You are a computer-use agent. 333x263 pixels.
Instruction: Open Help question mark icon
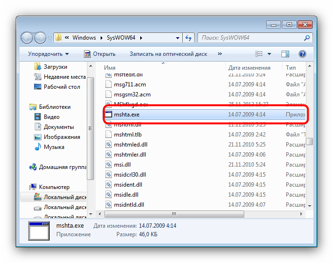[302, 54]
